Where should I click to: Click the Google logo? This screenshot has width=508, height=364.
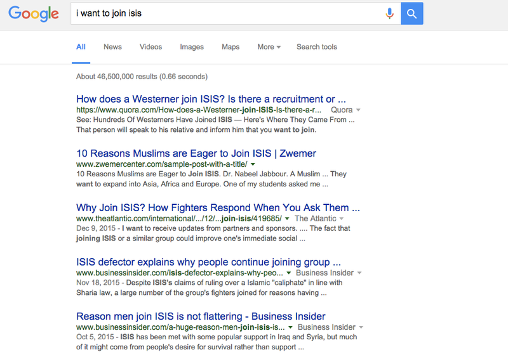(34, 13)
